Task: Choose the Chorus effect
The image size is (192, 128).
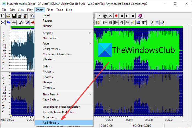Action: [64, 88]
